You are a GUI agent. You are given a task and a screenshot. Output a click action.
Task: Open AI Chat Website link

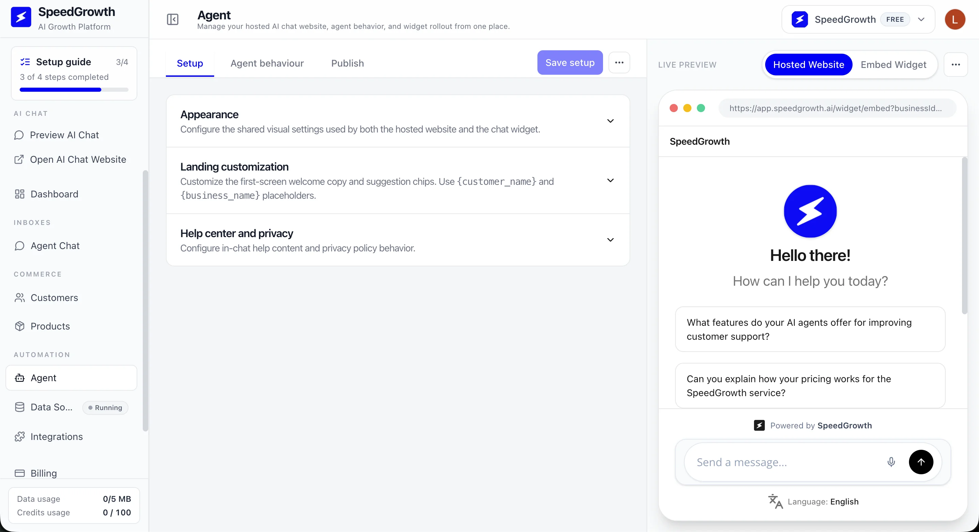coord(78,159)
